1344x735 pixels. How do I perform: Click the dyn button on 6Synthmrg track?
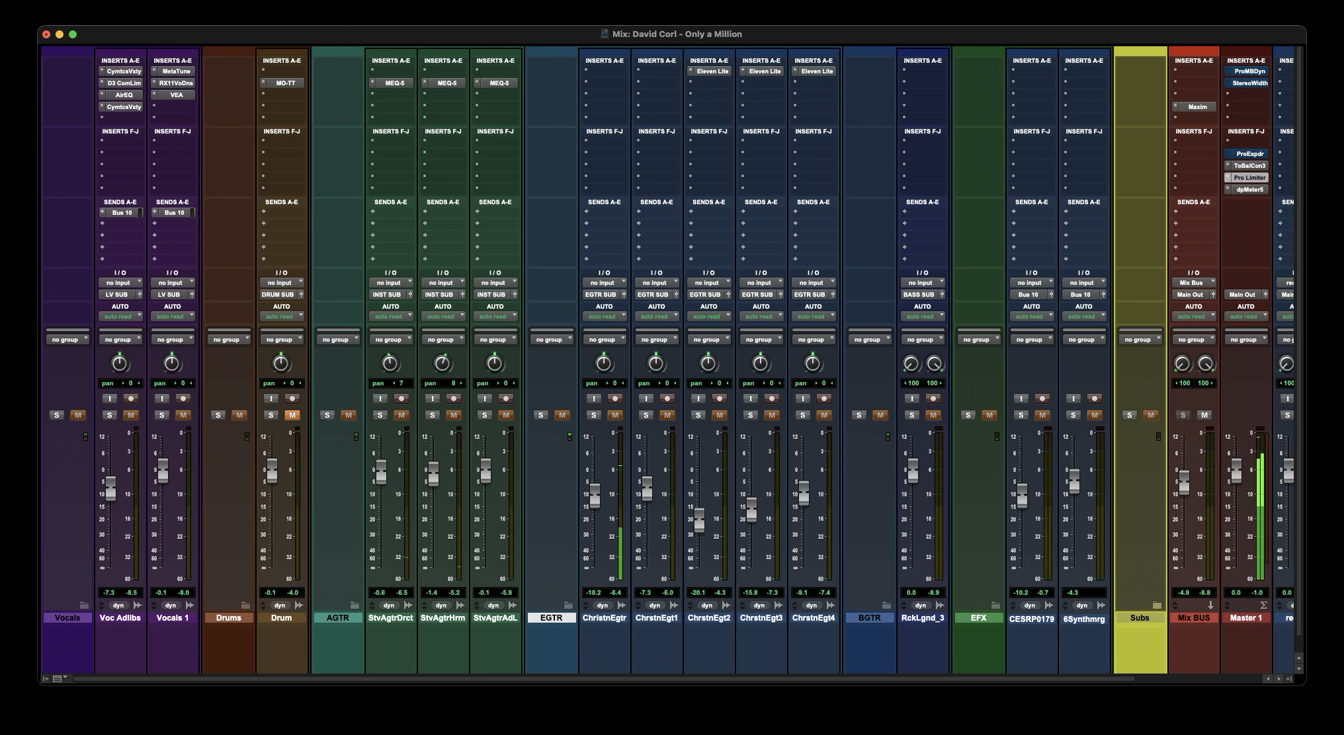(x=1082, y=605)
